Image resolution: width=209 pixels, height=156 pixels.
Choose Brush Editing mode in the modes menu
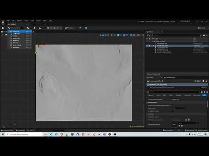point(20,45)
